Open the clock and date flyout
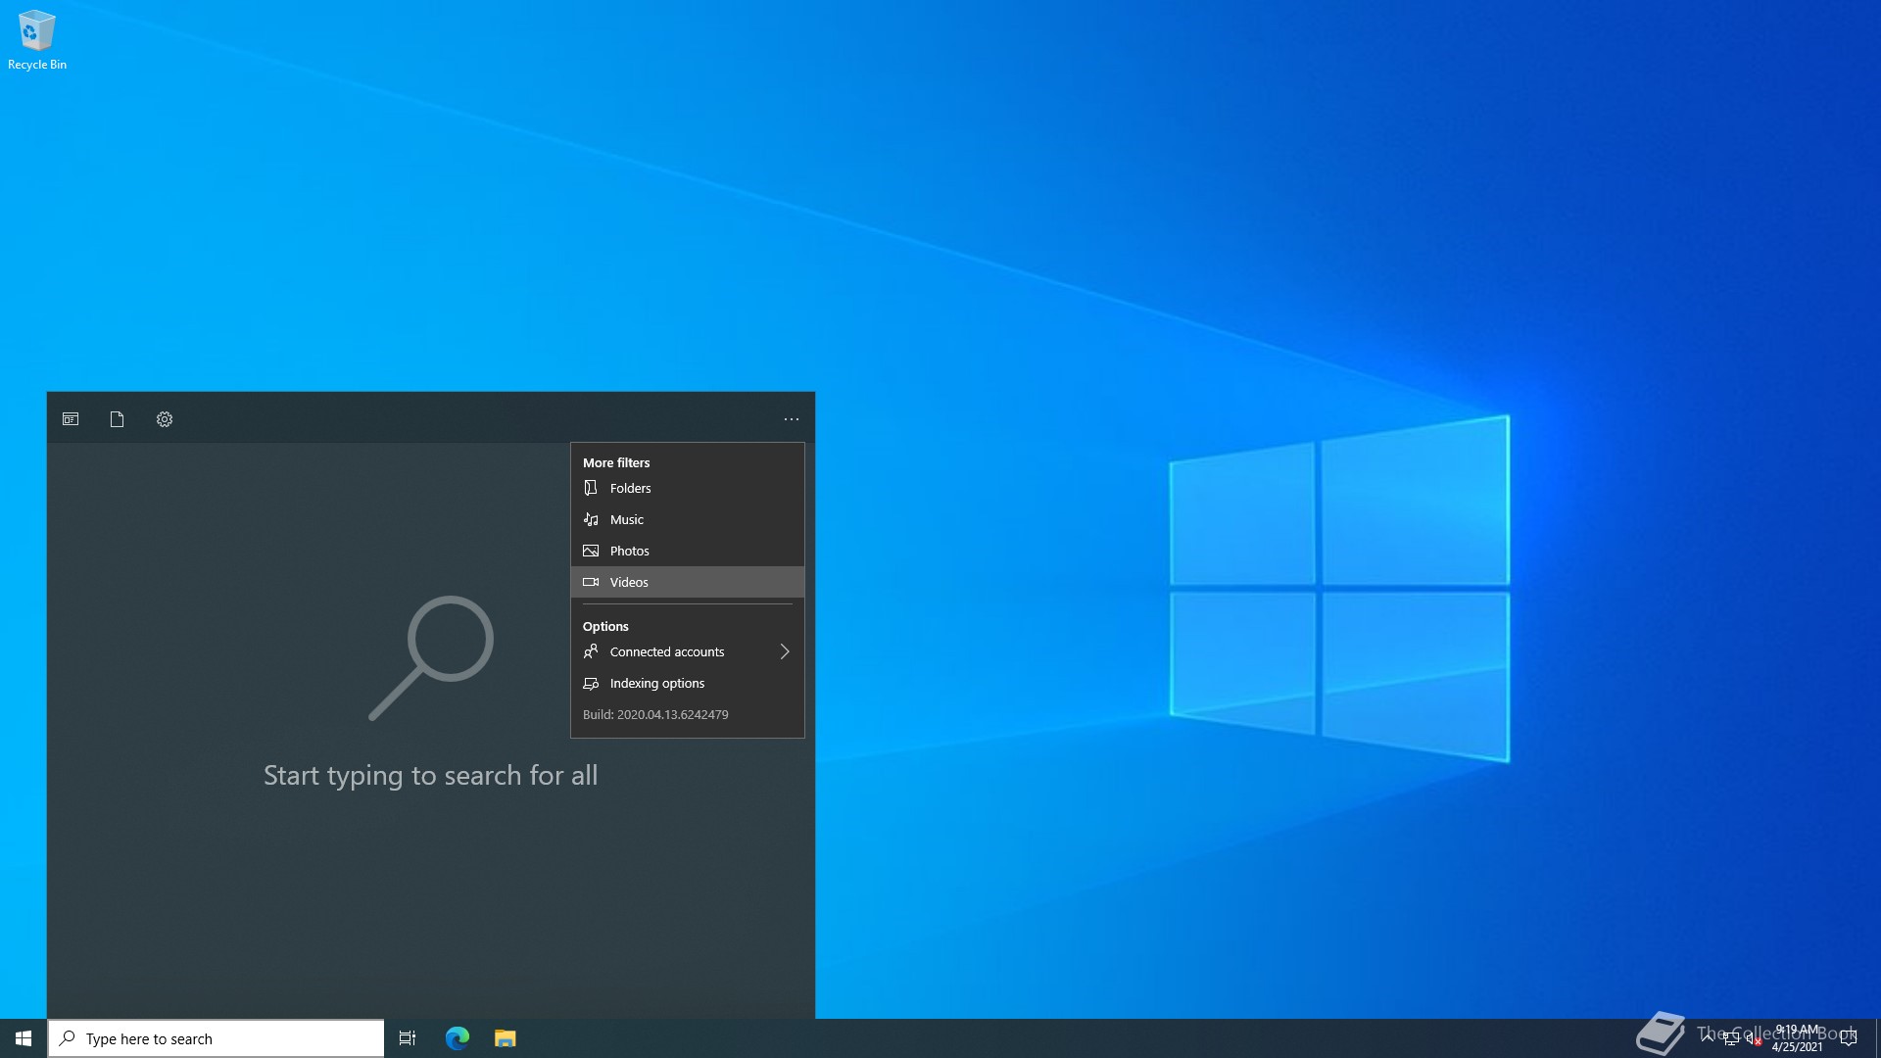Viewport: 1881px width, 1058px height. (1797, 1038)
